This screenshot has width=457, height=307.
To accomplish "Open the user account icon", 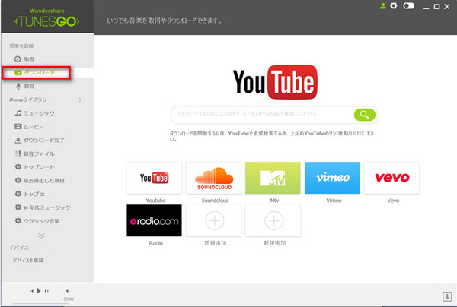I will coord(383,6).
